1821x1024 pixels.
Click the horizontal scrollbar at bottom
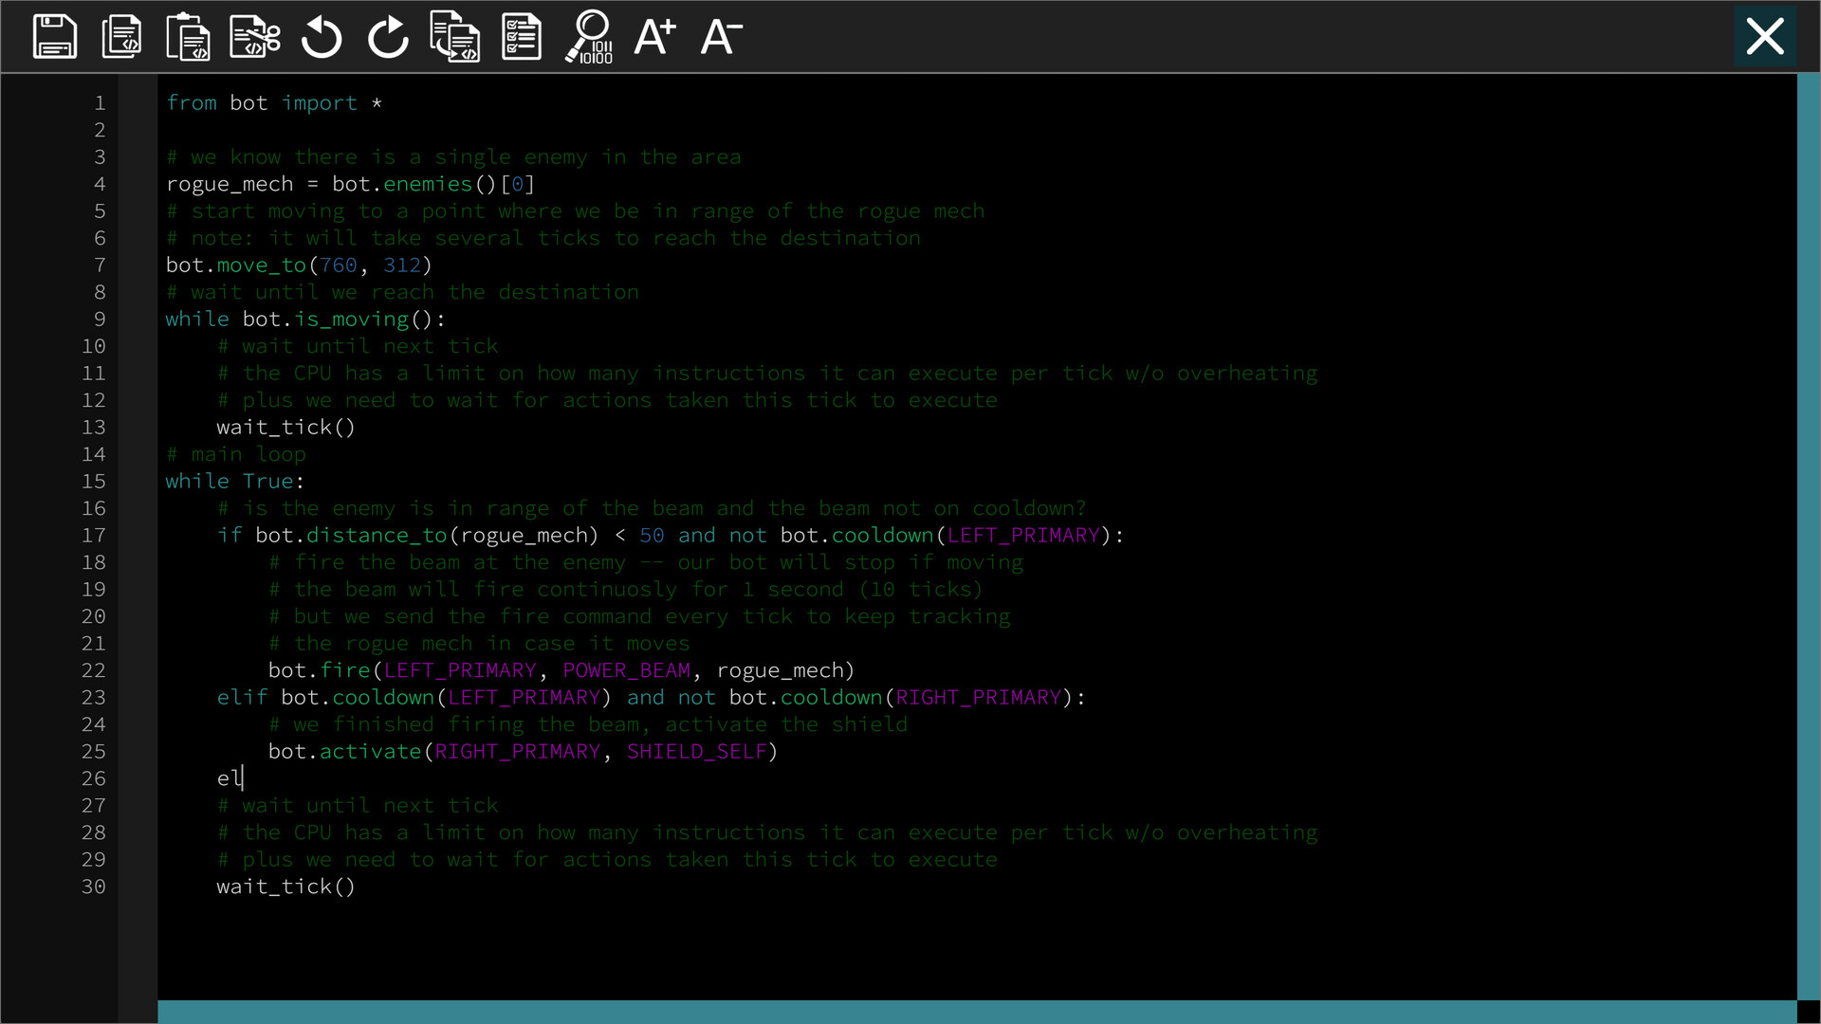coord(977,1012)
